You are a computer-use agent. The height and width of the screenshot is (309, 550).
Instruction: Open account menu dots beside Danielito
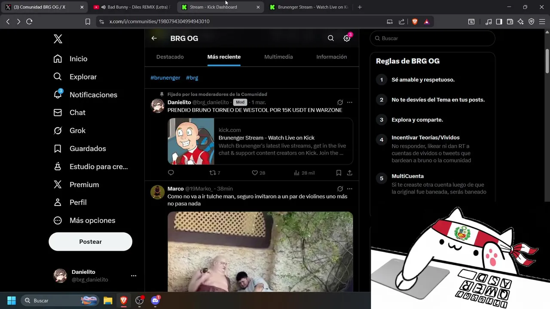[x=134, y=276]
